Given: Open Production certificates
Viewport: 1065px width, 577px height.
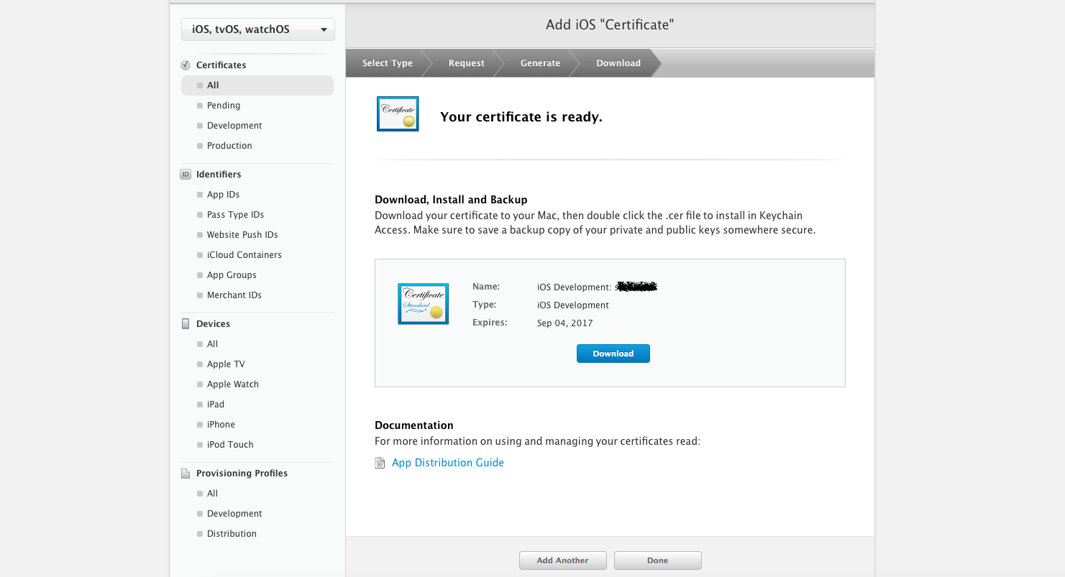Looking at the screenshot, I should [229, 146].
